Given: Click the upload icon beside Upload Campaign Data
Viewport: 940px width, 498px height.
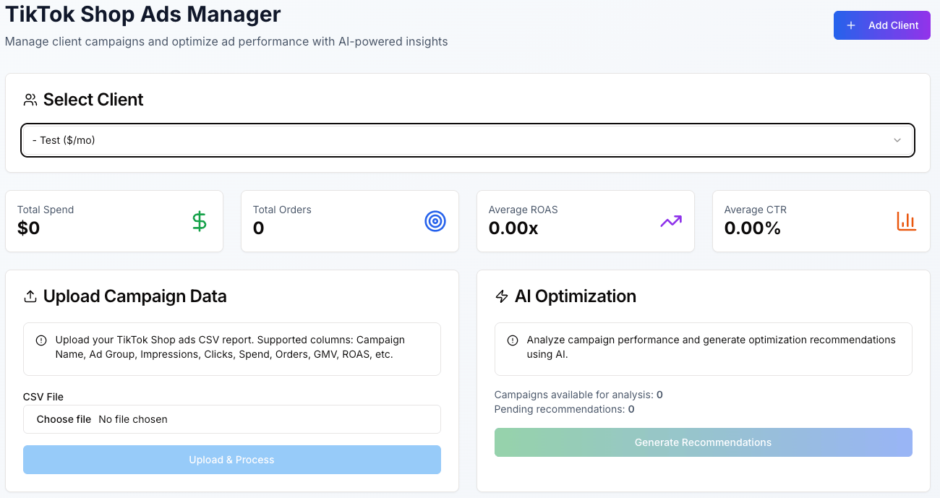Looking at the screenshot, I should pyautogui.click(x=30, y=296).
